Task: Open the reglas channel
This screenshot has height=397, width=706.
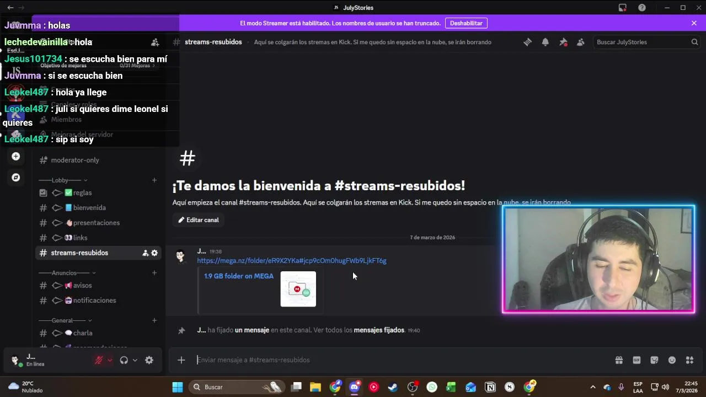Action: [98, 192]
